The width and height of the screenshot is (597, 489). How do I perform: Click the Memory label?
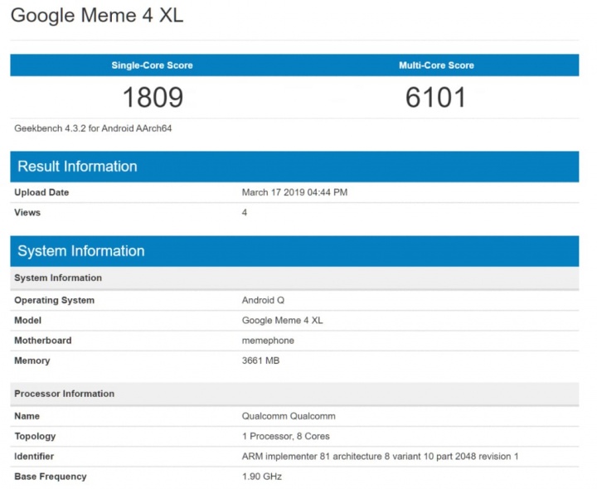[x=32, y=361]
